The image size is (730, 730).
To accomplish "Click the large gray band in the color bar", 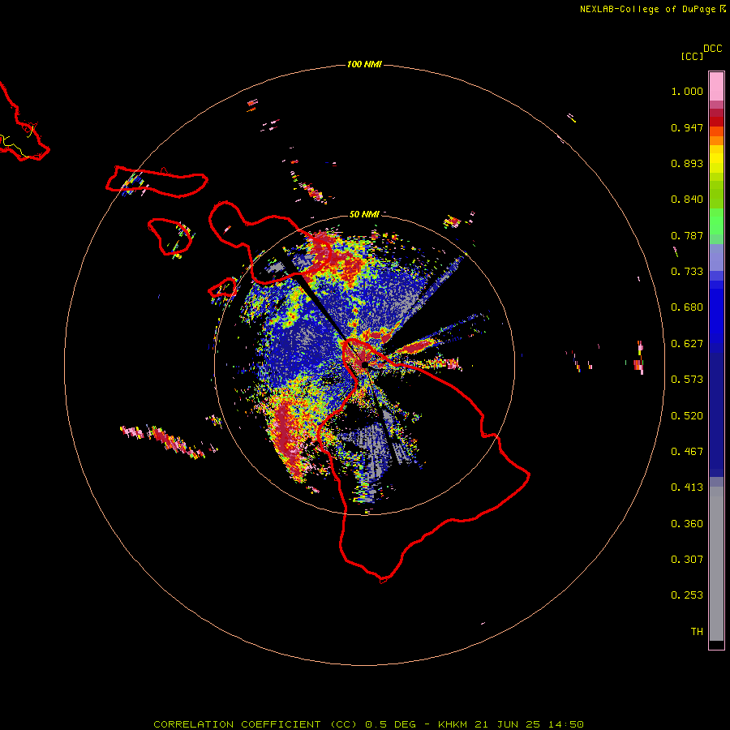I will pos(716,564).
